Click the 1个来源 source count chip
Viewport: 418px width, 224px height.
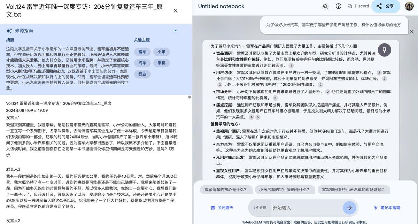tap(260, 208)
